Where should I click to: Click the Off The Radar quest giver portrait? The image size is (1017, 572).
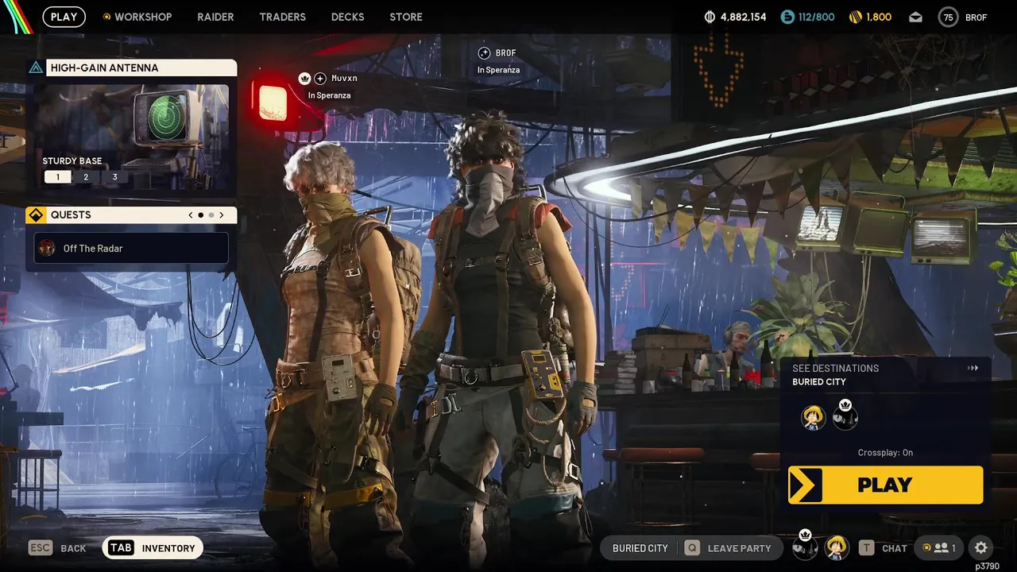tap(48, 248)
